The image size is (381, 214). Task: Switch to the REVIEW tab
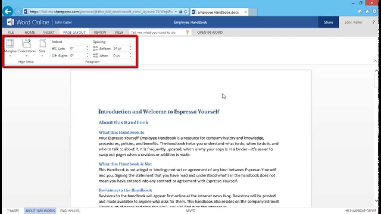click(x=100, y=32)
